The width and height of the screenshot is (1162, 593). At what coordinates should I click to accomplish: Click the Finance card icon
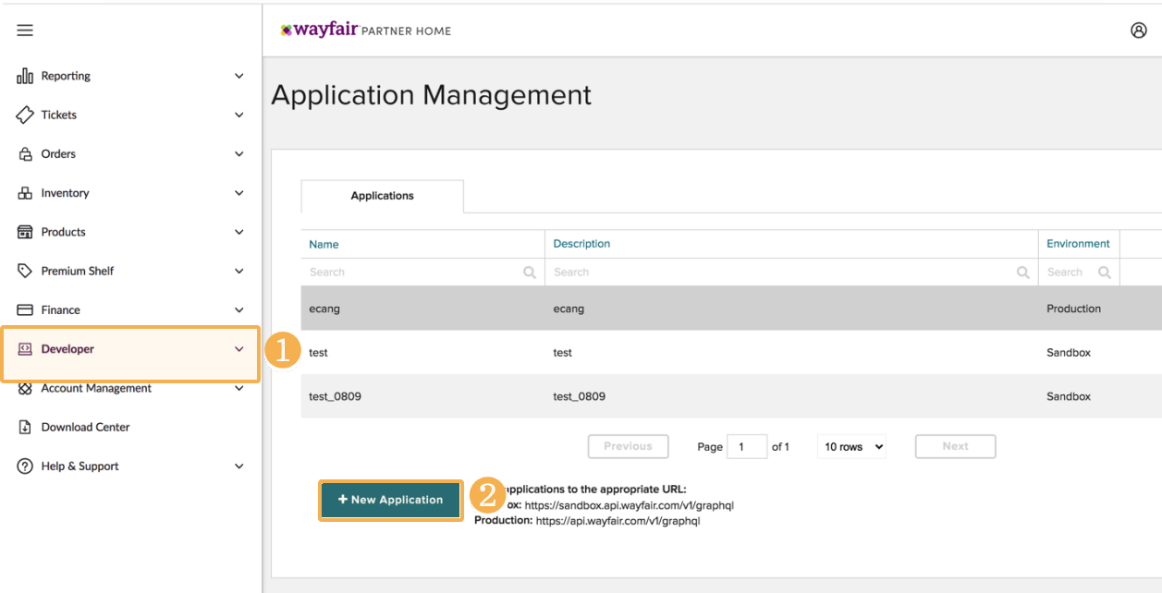click(25, 310)
